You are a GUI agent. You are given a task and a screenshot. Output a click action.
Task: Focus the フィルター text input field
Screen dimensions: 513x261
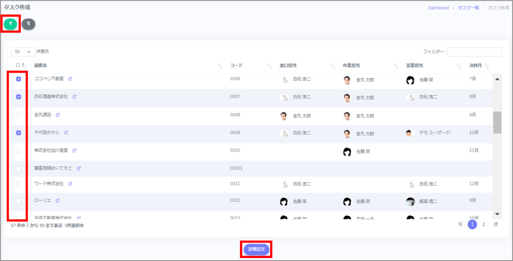[x=474, y=52]
